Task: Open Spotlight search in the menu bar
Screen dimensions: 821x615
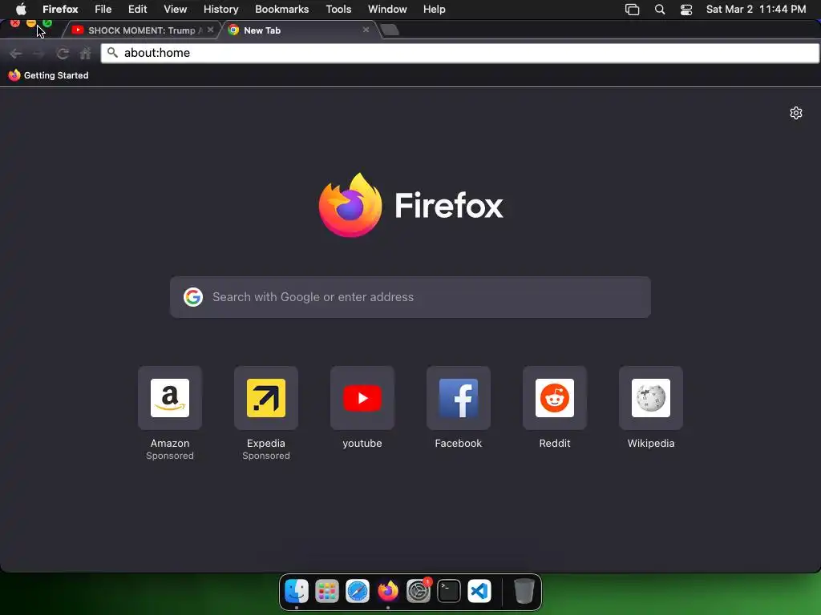Action: [x=660, y=10]
